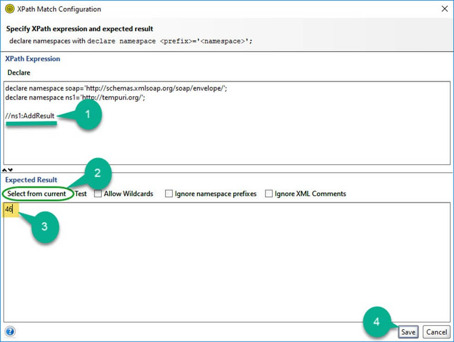This screenshot has width=454, height=342.
Task: Click the SoapUI icon in the title bar
Action: [x=9, y=9]
